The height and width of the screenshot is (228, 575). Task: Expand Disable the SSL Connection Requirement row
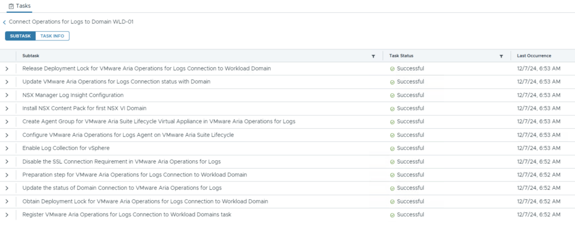pos(7,161)
